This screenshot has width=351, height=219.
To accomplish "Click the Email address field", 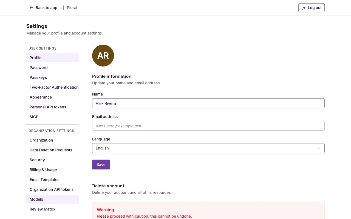I will pyautogui.click(x=208, y=126).
